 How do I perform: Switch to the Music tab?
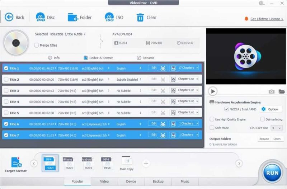[185, 181]
